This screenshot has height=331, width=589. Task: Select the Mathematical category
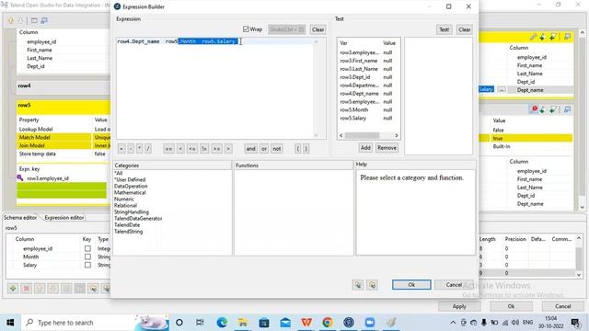130,192
